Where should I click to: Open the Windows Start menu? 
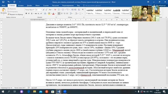tap(3, 92)
